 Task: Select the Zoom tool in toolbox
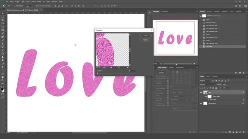3,80
